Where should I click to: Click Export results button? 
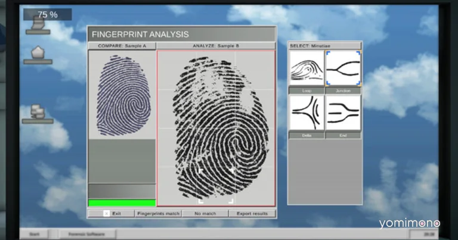coord(252,213)
